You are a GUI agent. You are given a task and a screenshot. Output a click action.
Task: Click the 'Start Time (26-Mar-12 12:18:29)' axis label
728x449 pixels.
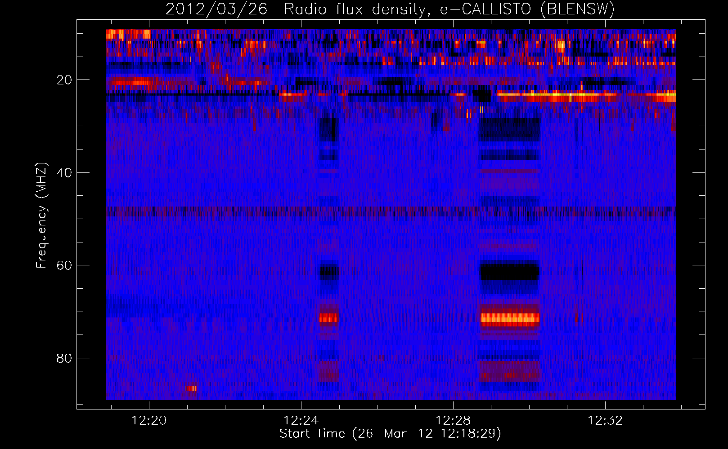[x=390, y=434]
